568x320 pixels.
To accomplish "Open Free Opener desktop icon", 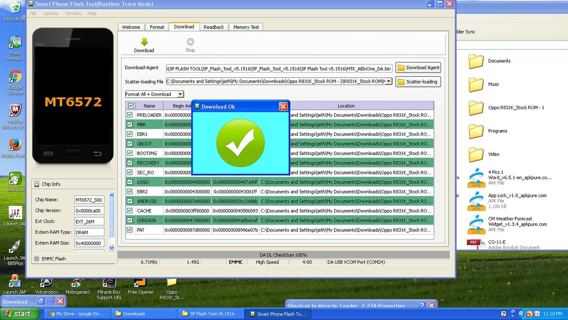I will [140, 283].
